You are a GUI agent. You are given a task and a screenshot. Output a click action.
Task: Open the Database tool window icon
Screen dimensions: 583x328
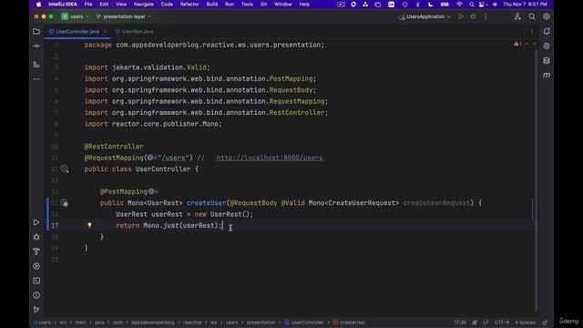pos(547,61)
